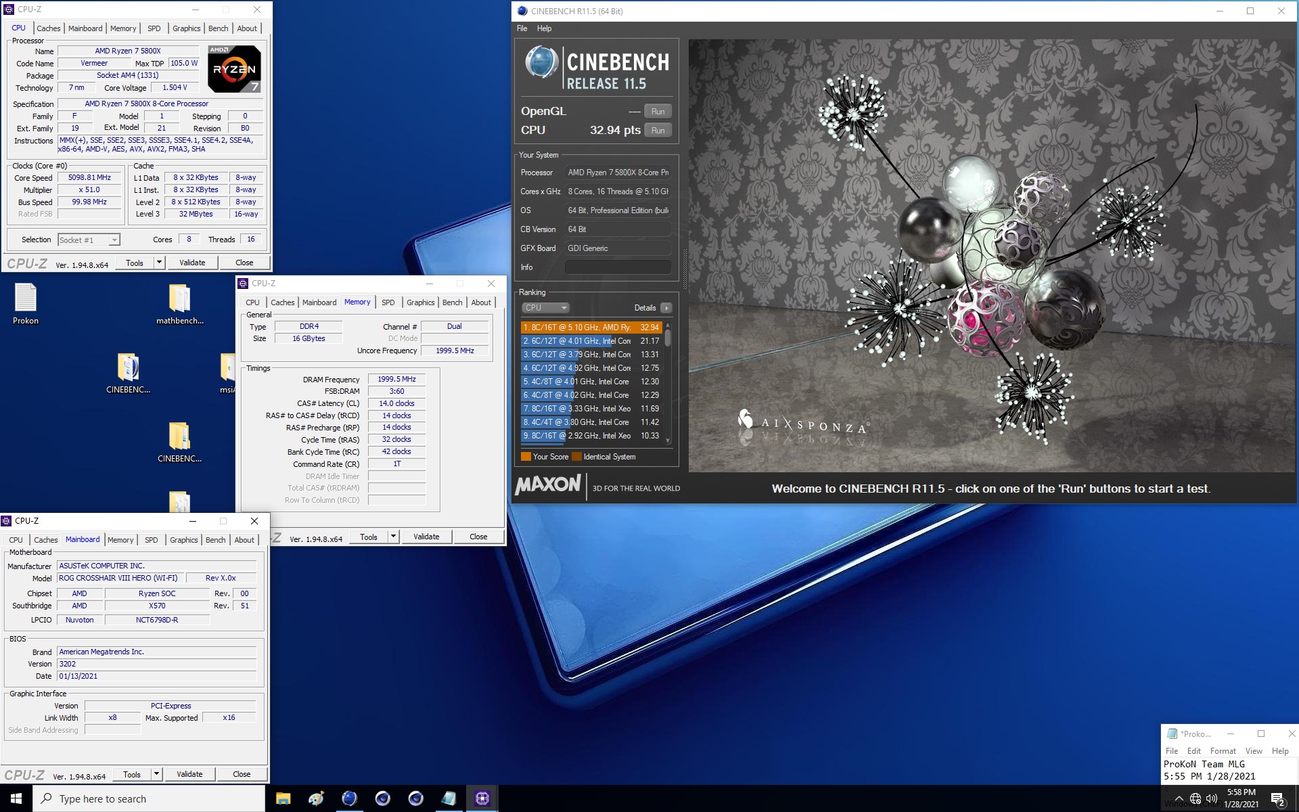
Task: Click the ranking list scrollbar in Cinebench
Action: pos(668,383)
